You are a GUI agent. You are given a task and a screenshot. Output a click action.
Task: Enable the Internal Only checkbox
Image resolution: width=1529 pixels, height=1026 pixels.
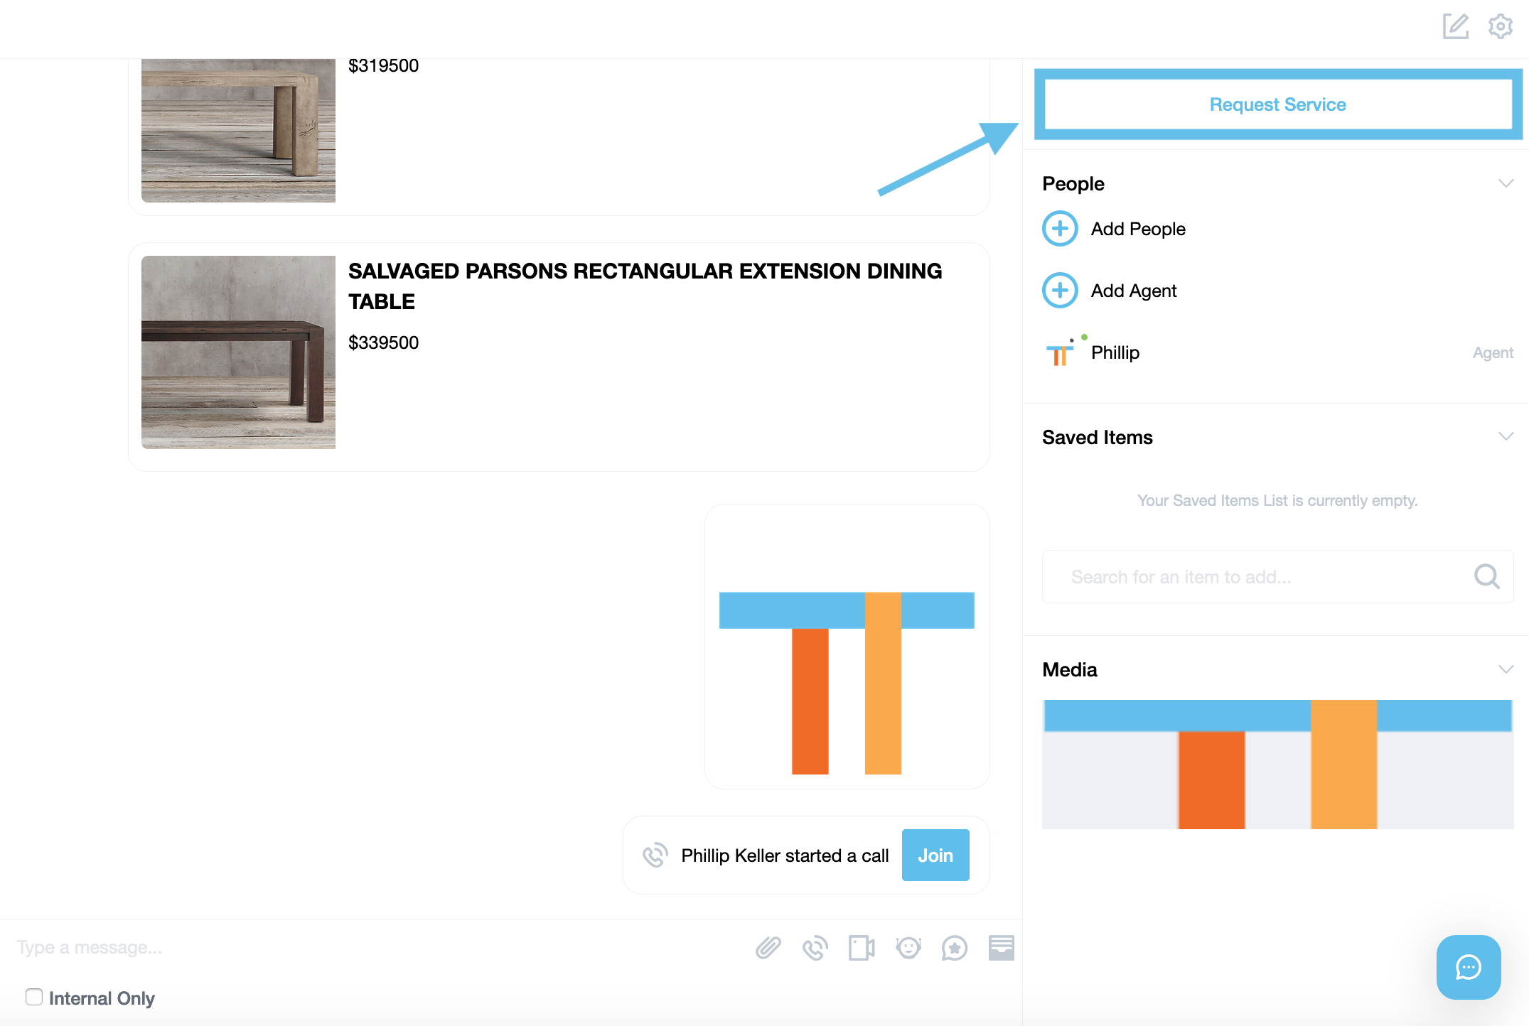click(34, 997)
